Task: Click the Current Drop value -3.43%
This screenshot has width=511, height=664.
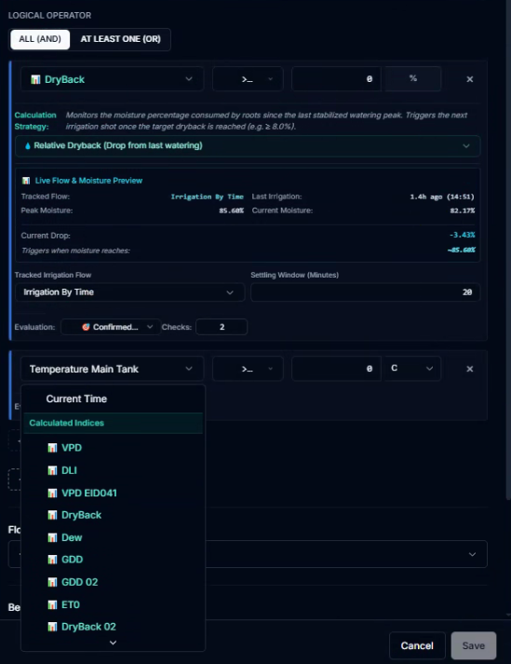Action: (462, 235)
